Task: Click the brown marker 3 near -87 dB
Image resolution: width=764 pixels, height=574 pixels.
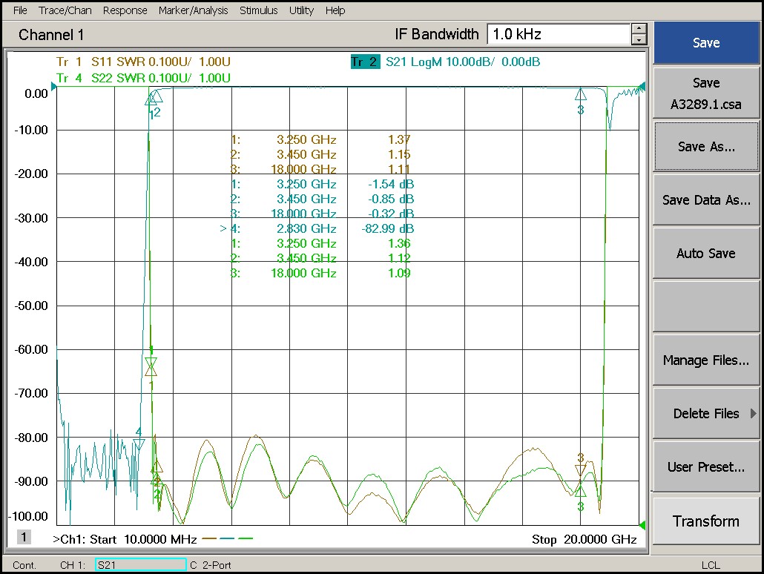Action: pos(580,469)
